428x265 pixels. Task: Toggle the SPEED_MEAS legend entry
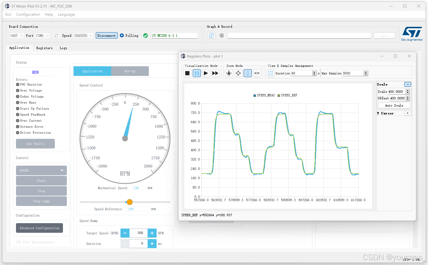264,95
